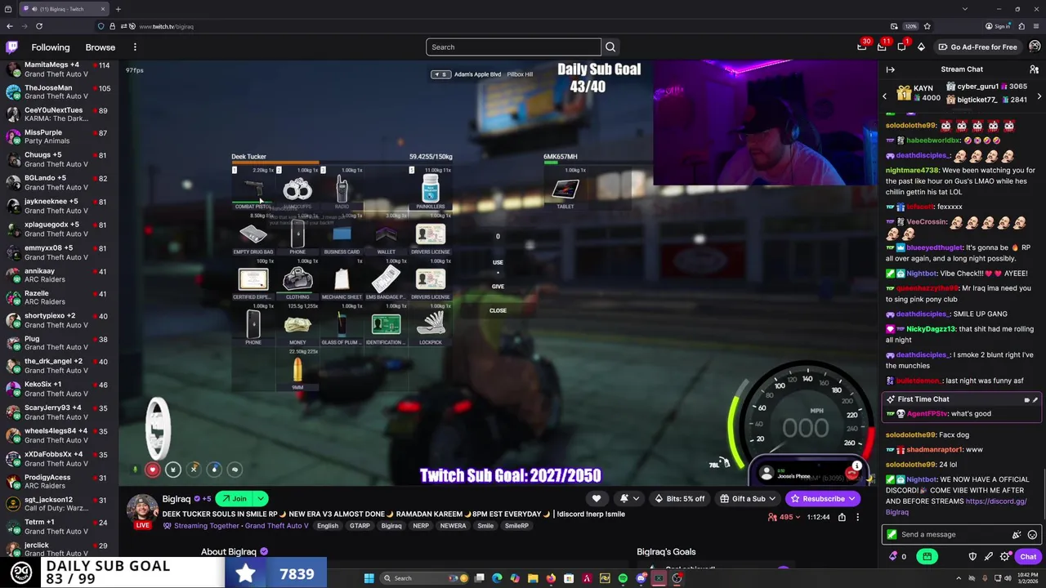Click the Windows Start button
This screenshot has height=588, width=1046.
point(369,578)
